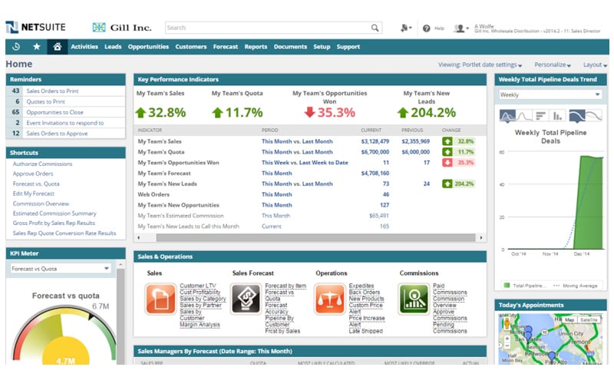Viewport: 614px width, 384px height.
Task: Click the Gill Inc. company logo
Action: coord(122,28)
